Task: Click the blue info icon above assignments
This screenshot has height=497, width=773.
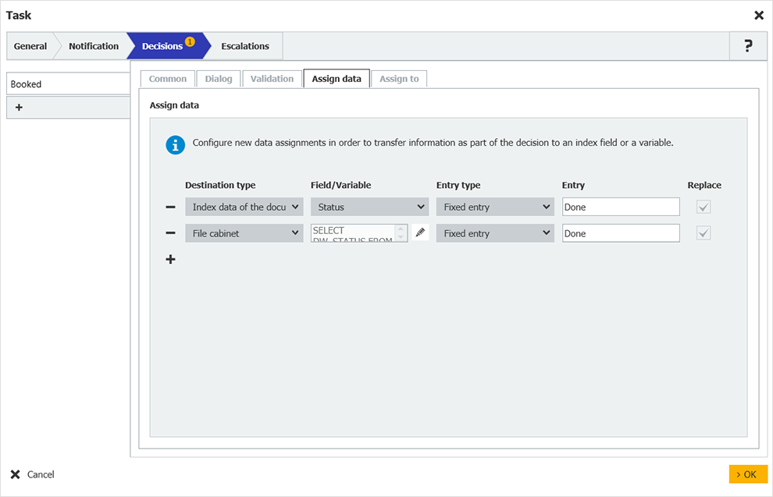Action: point(175,145)
